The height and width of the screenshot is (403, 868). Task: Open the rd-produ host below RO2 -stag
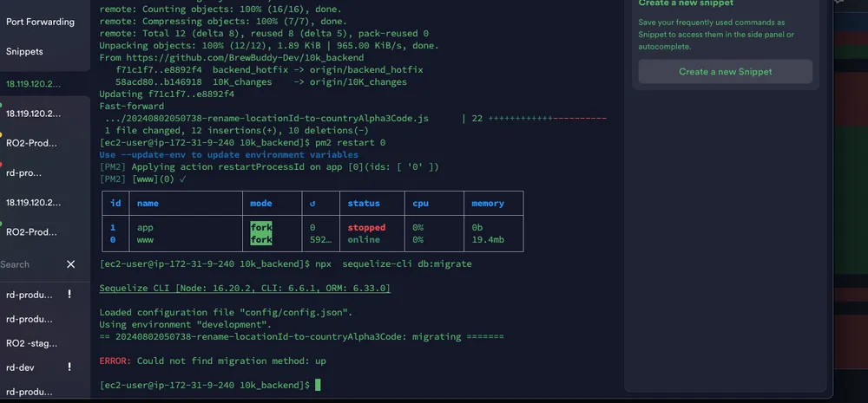tap(30, 392)
